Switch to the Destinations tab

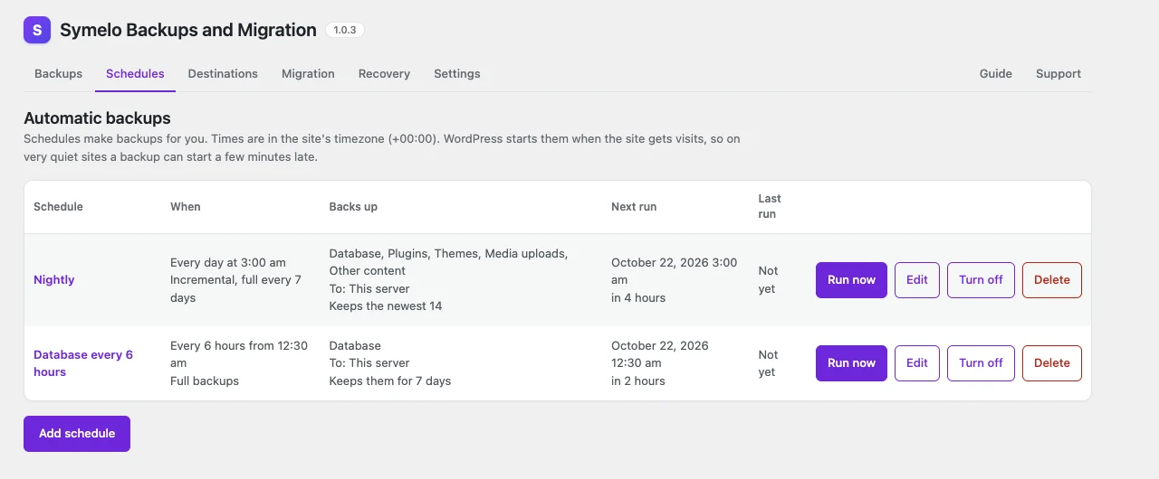(223, 73)
